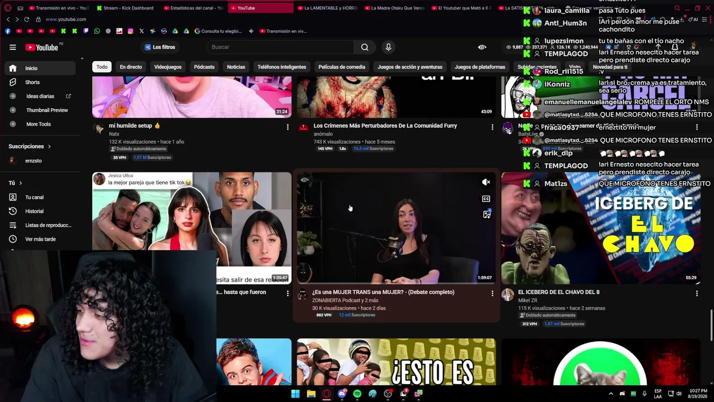Open the 'EL ICEBERG DE EL CHAVO' thumbnail
Viewport: 714px width, 402px height.
[601, 228]
